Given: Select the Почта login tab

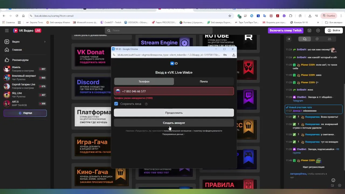Looking at the screenshot, I should 204,81.
